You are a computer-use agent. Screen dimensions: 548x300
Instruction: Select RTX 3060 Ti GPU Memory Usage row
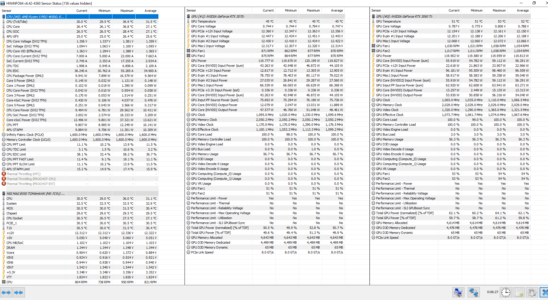[x=450, y=139]
